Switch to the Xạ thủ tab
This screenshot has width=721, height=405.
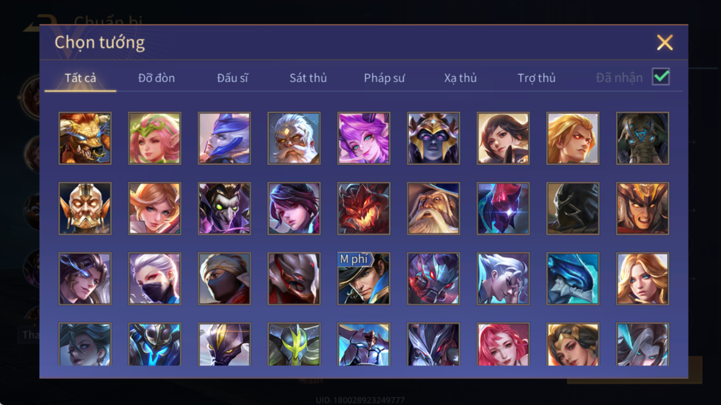[x=460, y=78]
